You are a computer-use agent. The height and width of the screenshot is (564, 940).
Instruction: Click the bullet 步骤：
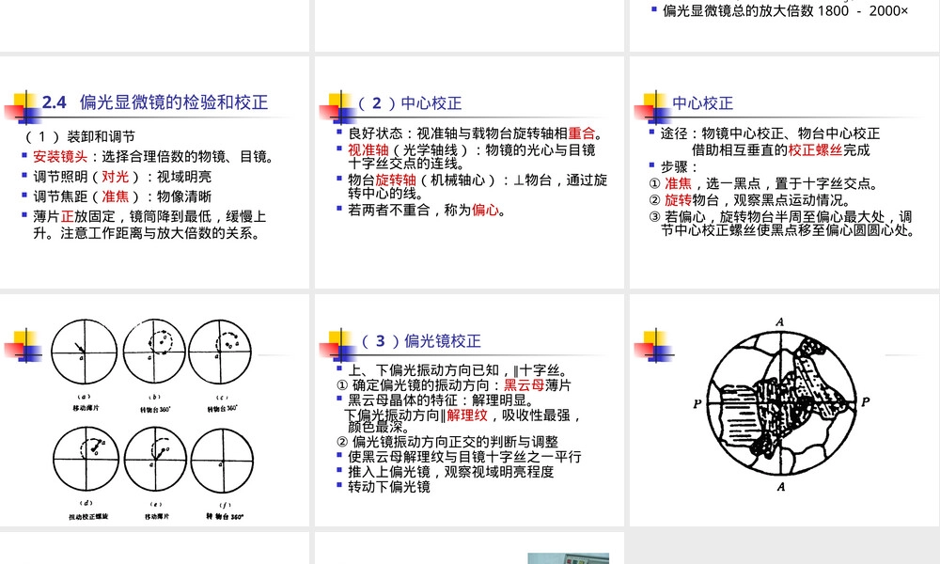(680, 166)
